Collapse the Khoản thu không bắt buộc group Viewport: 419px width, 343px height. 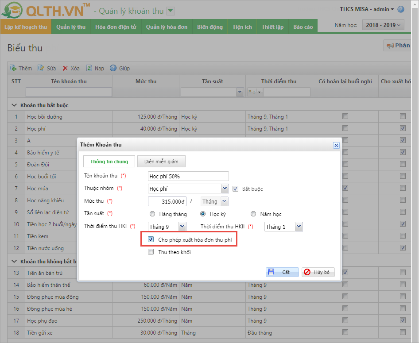[x=14, y=261]
